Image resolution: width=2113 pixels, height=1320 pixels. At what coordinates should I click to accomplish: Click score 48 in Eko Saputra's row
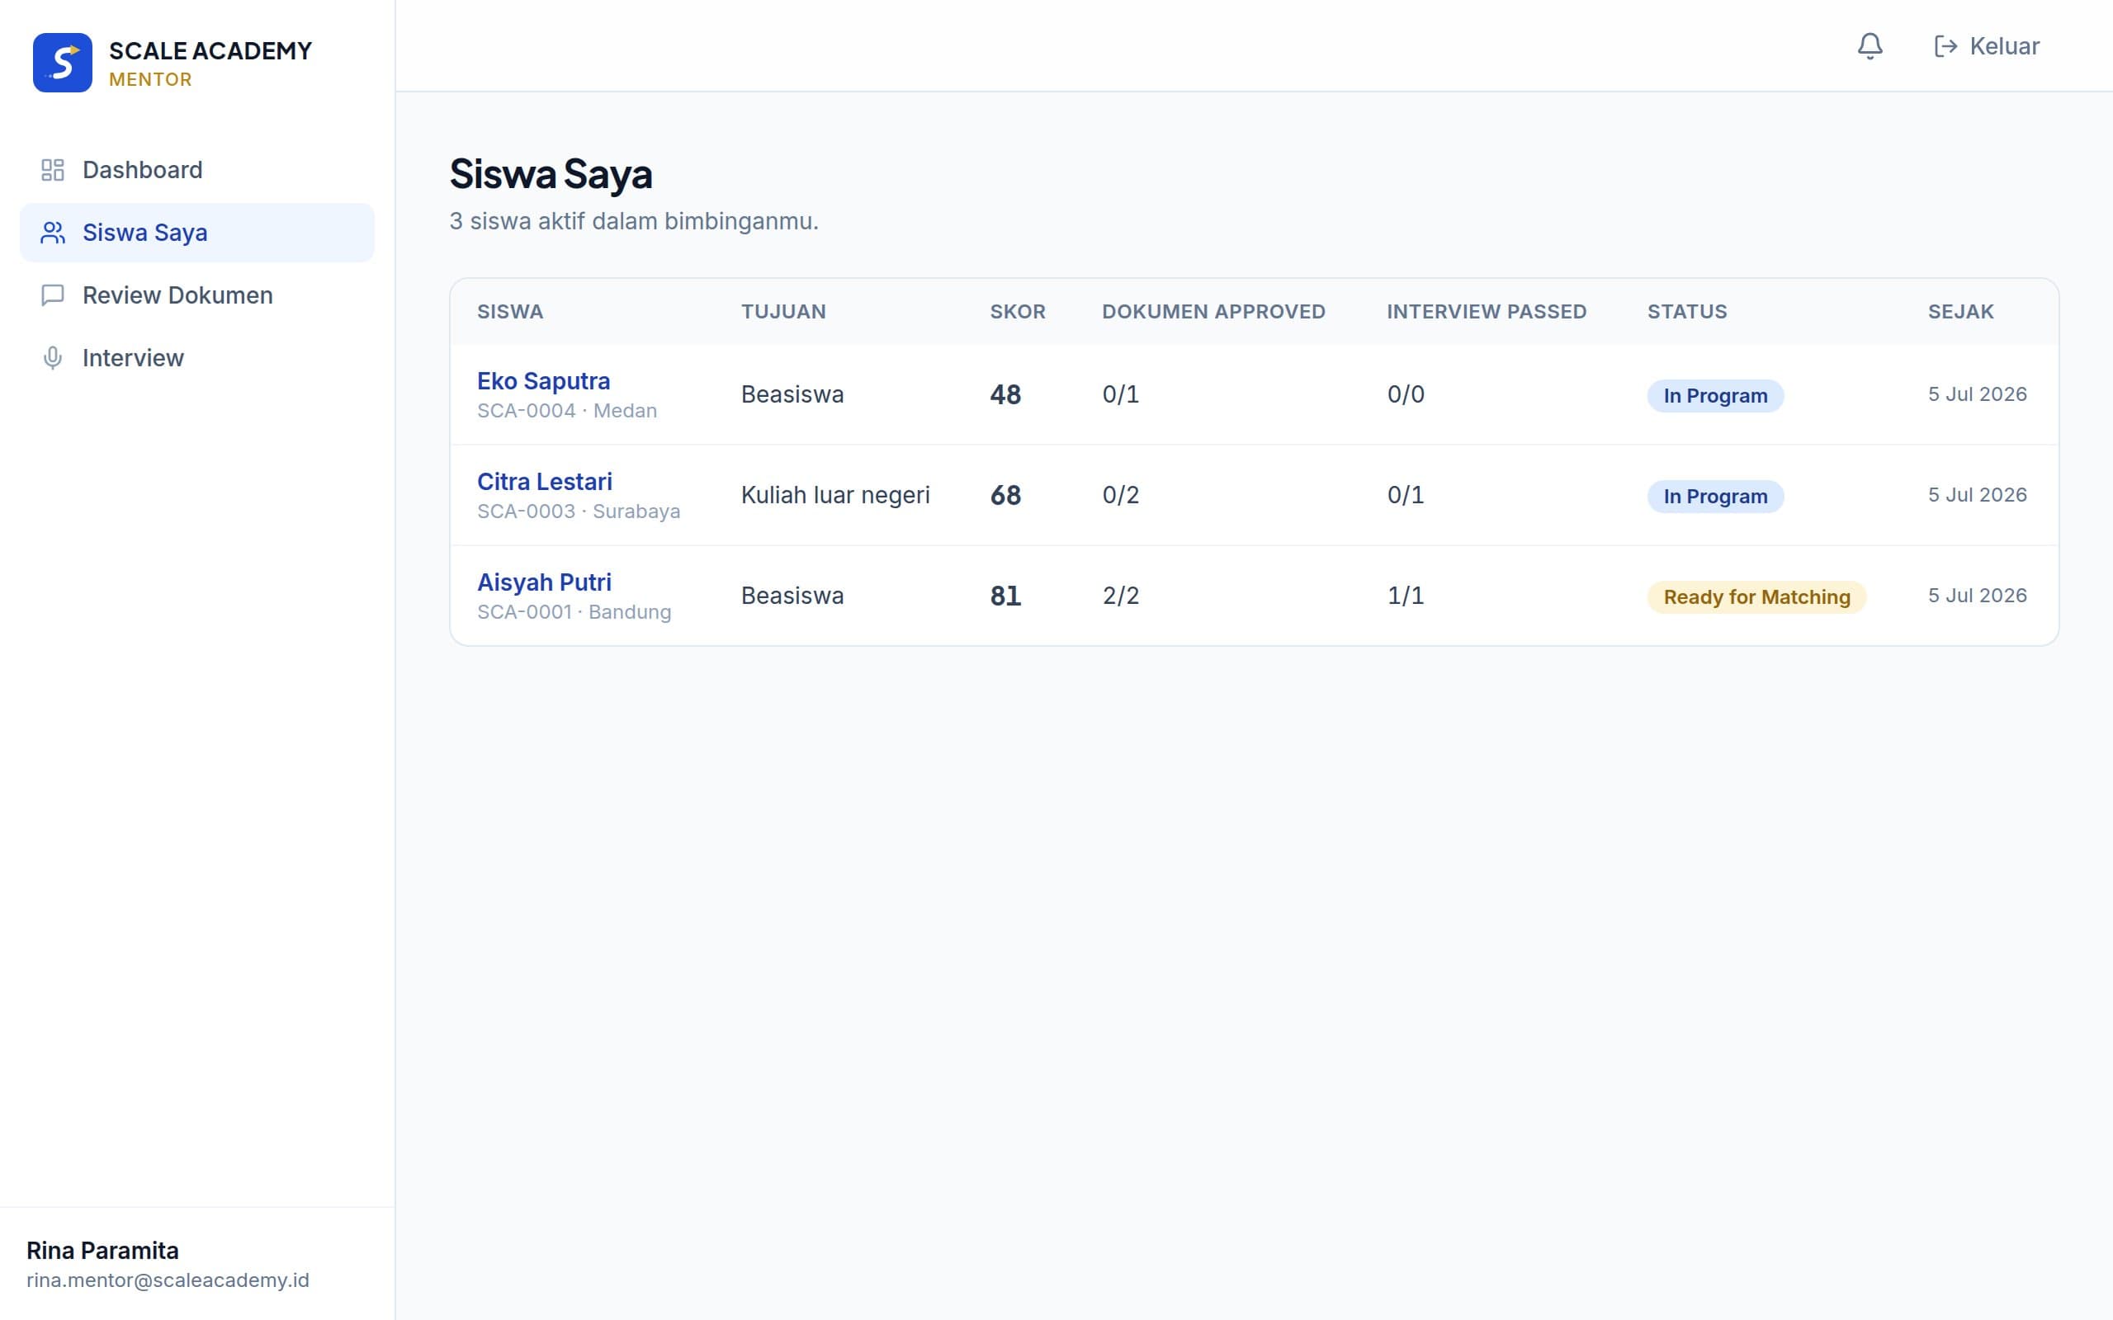click(1005, 394)
